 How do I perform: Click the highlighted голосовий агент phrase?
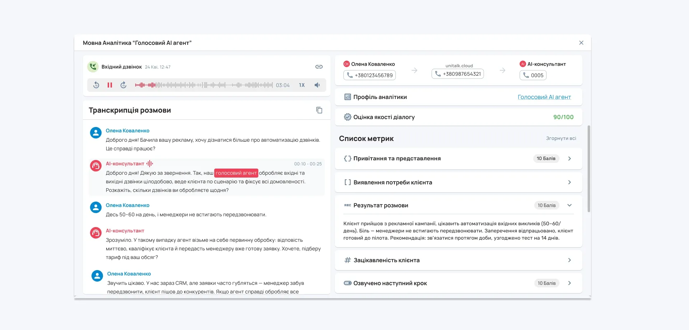tap(236, 173)
